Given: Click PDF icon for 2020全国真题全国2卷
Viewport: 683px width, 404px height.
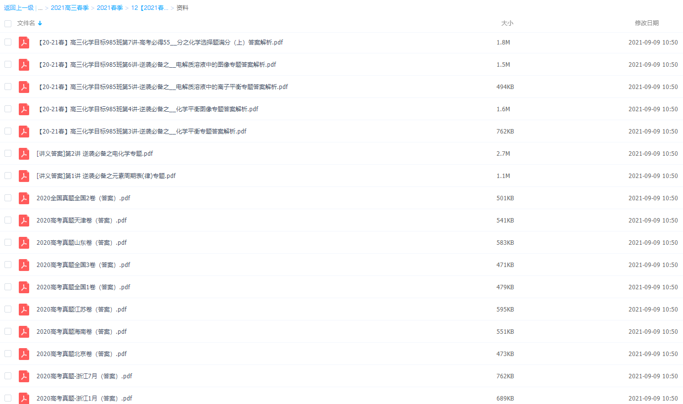Looking at the screenshot, I should point(24,198).
